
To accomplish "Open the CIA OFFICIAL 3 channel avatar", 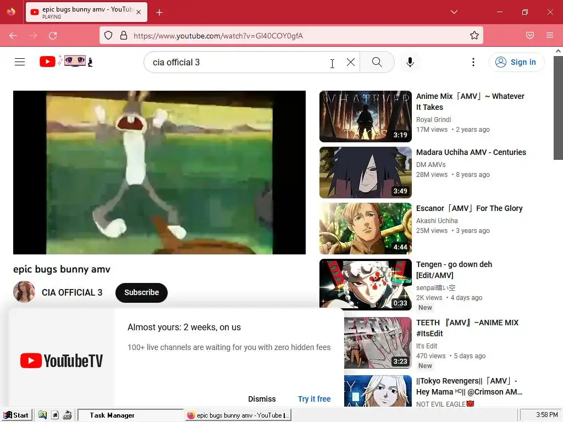I will pyautogui.click(x=24, y=292).
